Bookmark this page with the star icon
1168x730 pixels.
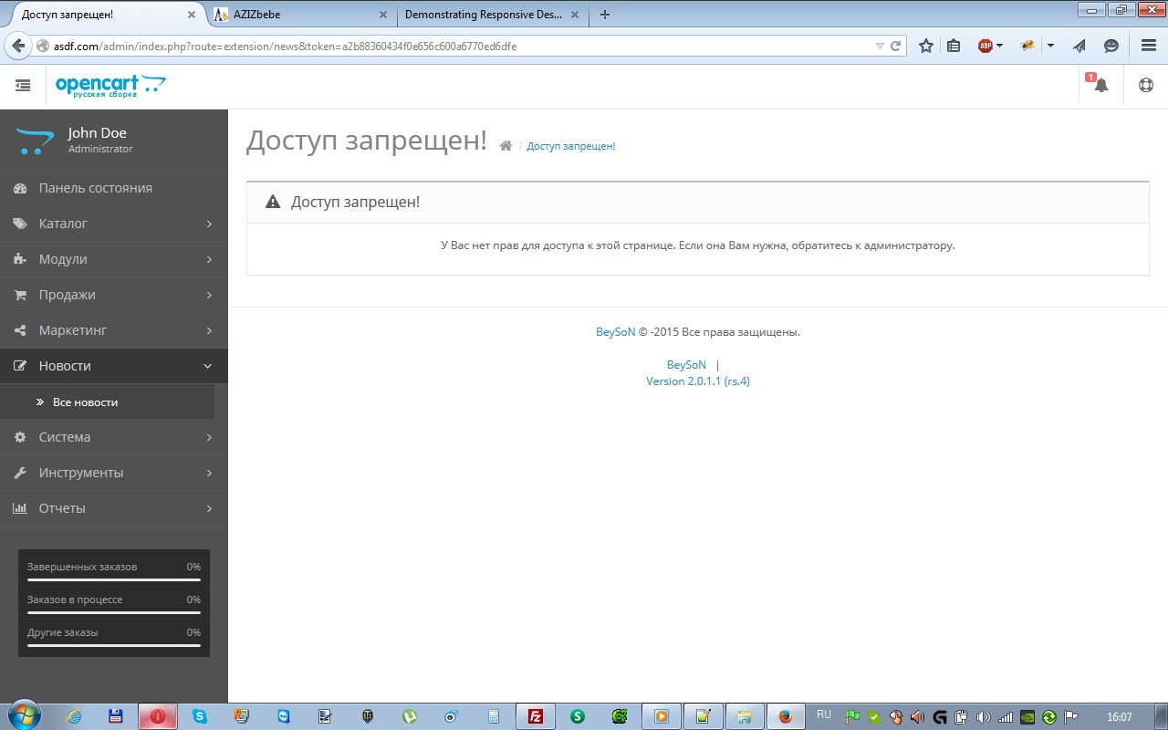click(926, 46)
